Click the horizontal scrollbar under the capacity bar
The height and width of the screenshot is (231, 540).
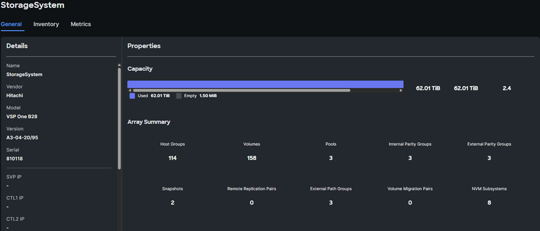tap(241, 90)
